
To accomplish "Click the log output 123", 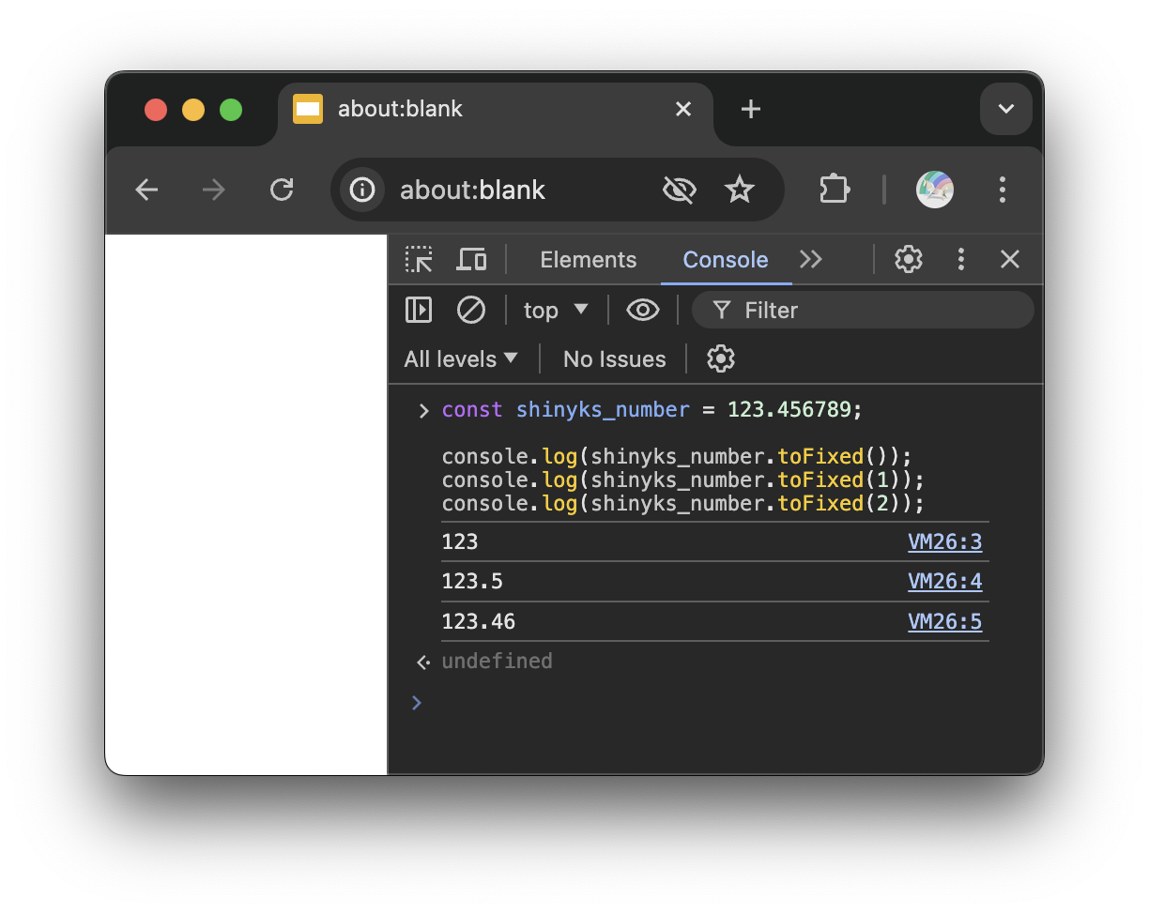I will coord(460,541).
